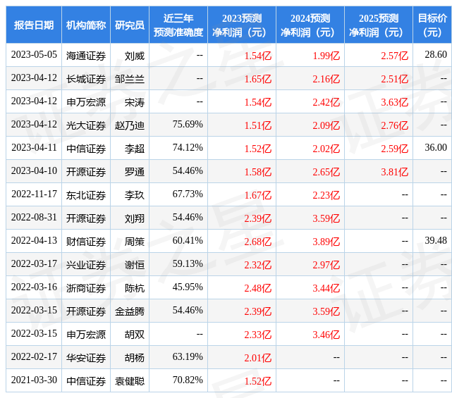Screen dimensions: 452x398
Task: Click target price 36.00
Action: click(x=436, y=147)
